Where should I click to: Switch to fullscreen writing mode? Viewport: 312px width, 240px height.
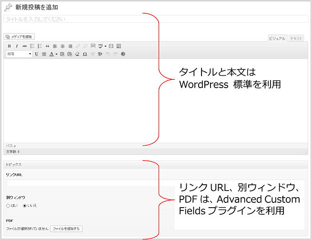point(111,46)
